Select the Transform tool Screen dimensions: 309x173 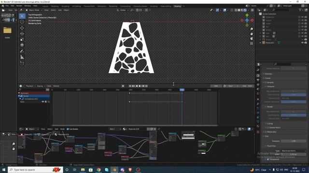coord(22,45)
